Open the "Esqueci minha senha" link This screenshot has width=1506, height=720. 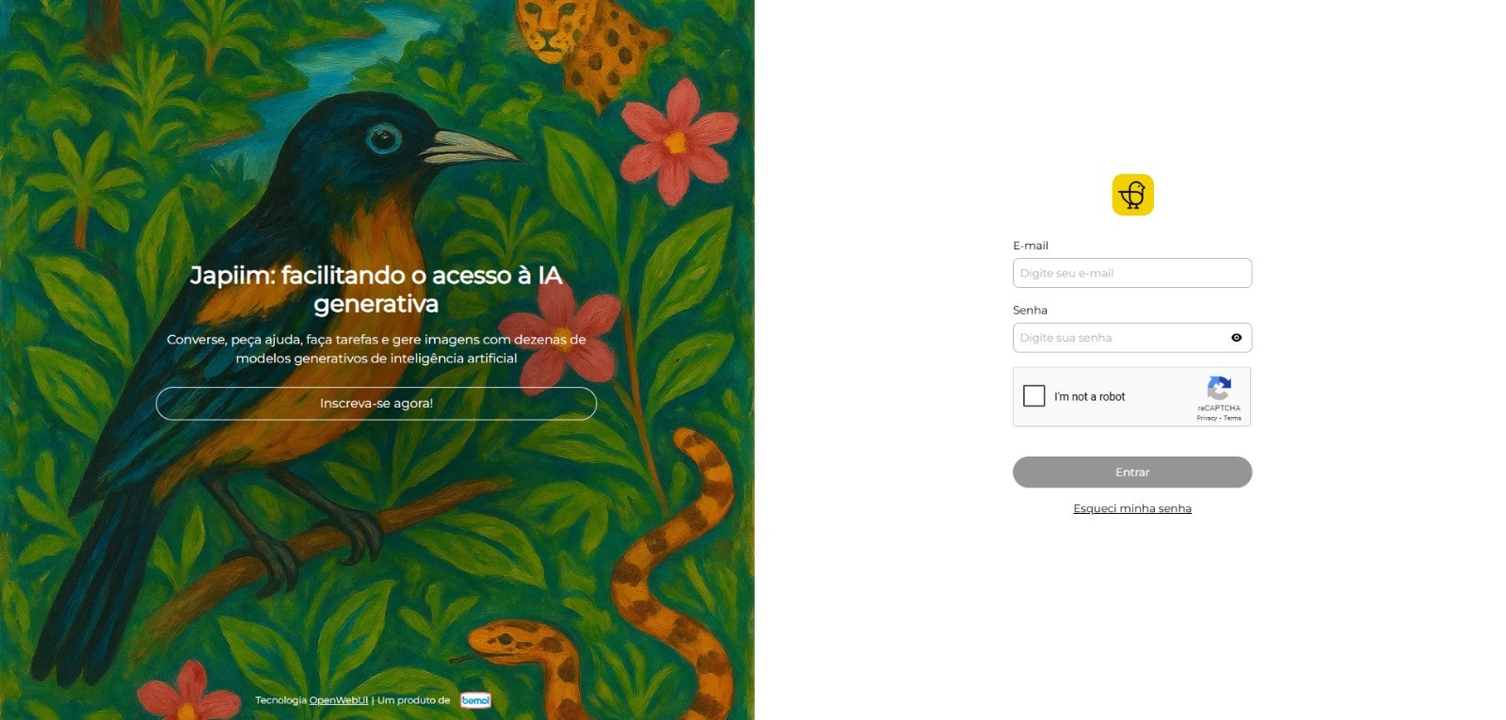tap(1132, 508)
